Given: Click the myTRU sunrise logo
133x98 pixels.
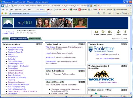Looking at the screenshot, I should pyautogui.click(x=8, y=23).
